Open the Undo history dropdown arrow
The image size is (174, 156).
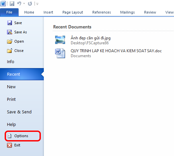click(24, 4)
